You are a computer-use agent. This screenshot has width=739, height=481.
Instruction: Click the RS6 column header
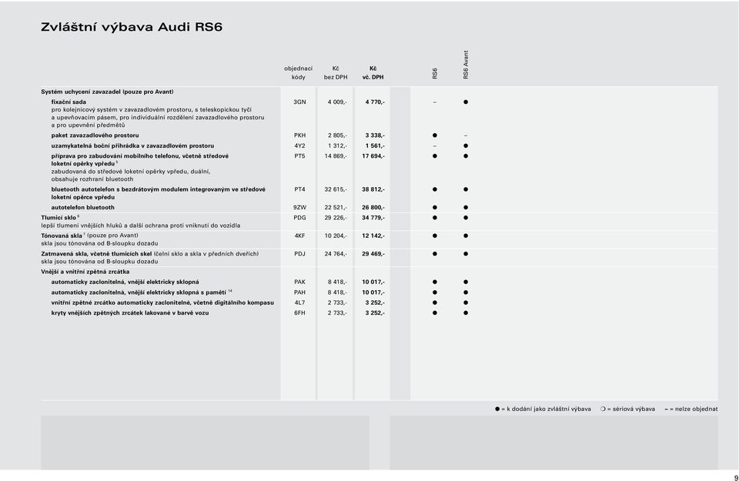pos(434,73)
